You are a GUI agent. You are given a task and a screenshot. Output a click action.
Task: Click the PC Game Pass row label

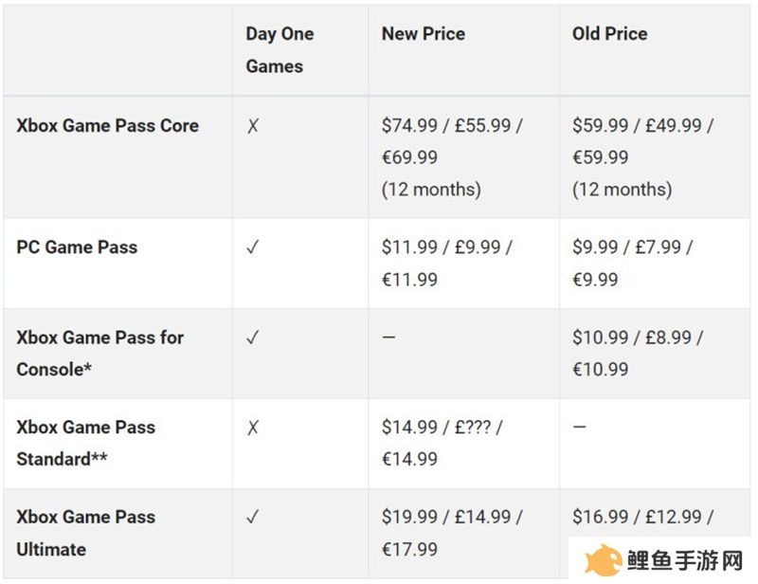point(77,247)
